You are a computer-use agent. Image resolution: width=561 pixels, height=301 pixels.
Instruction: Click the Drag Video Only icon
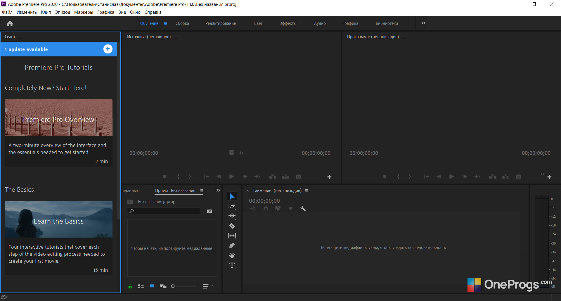tap(232, 153)
